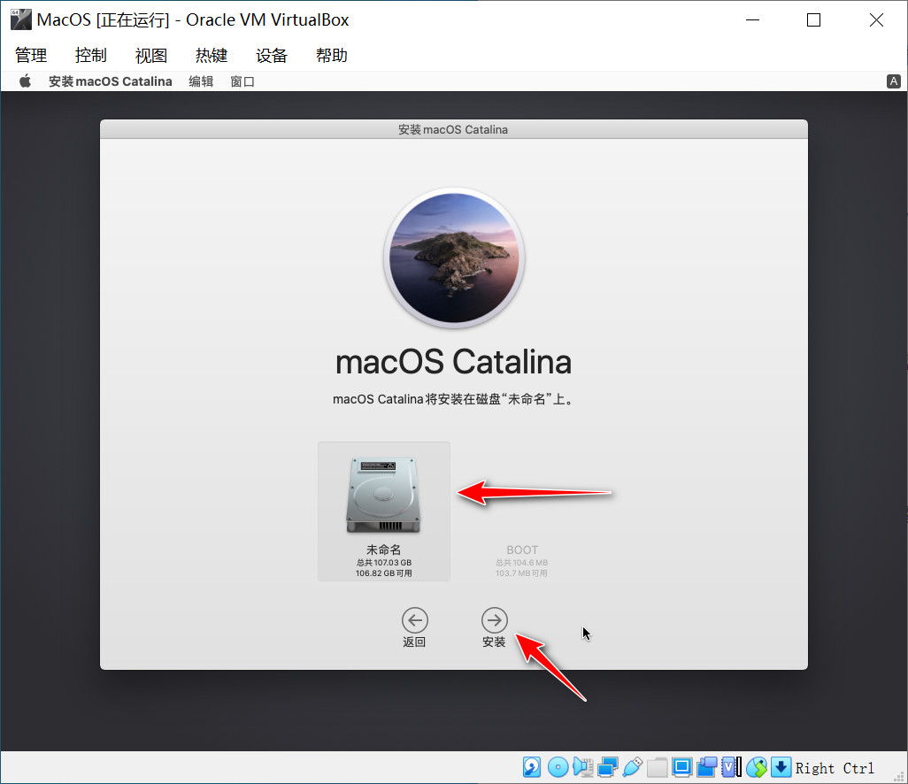
Task: Click the hard disk activity status icon
Action: 532,767
